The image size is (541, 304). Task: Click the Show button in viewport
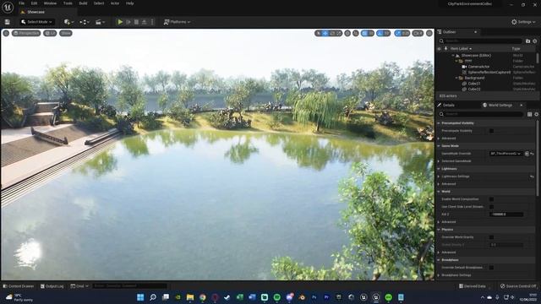pos(66,33)
